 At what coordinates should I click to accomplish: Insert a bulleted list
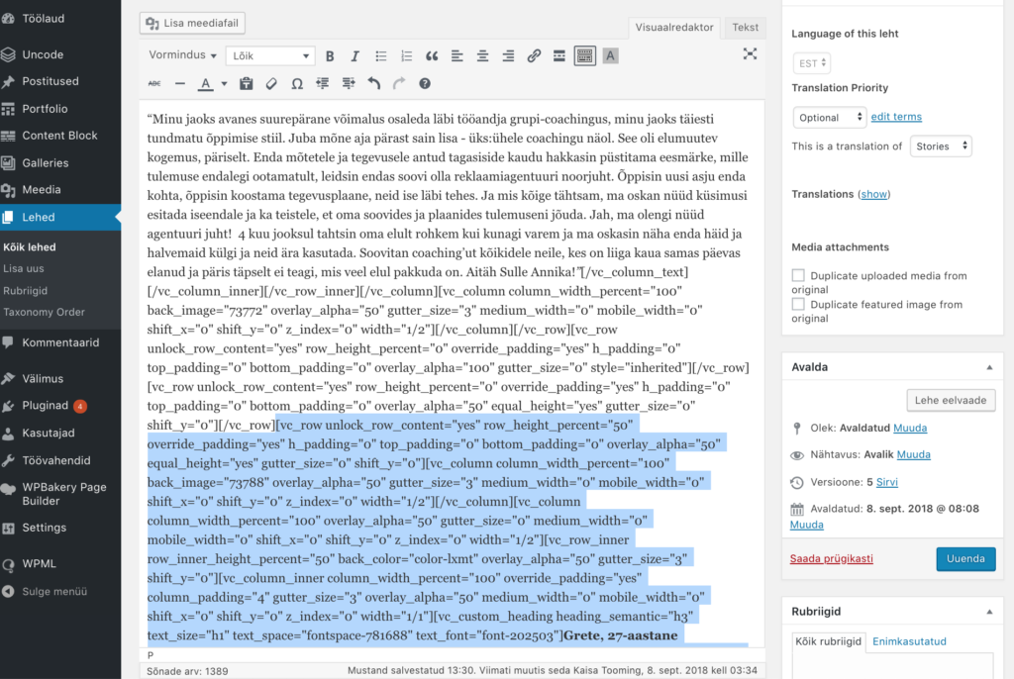point(381,56)
